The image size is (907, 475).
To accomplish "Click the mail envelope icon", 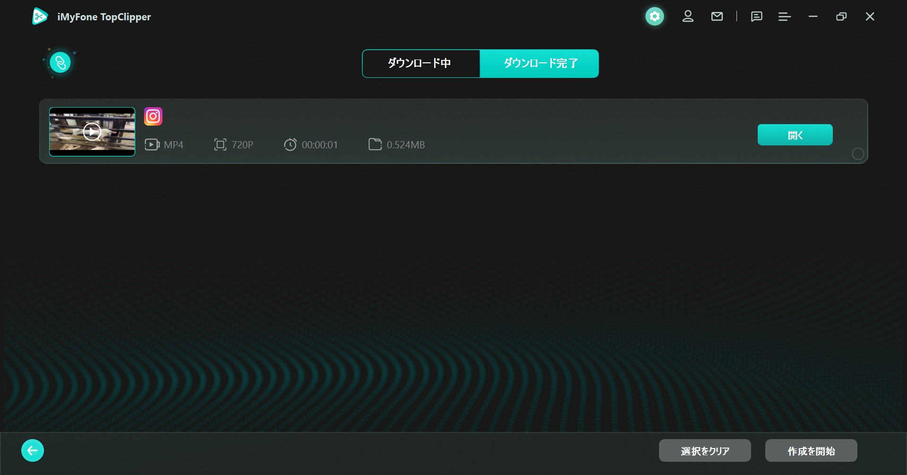I will pyautogui.click(x=717, y=17).
